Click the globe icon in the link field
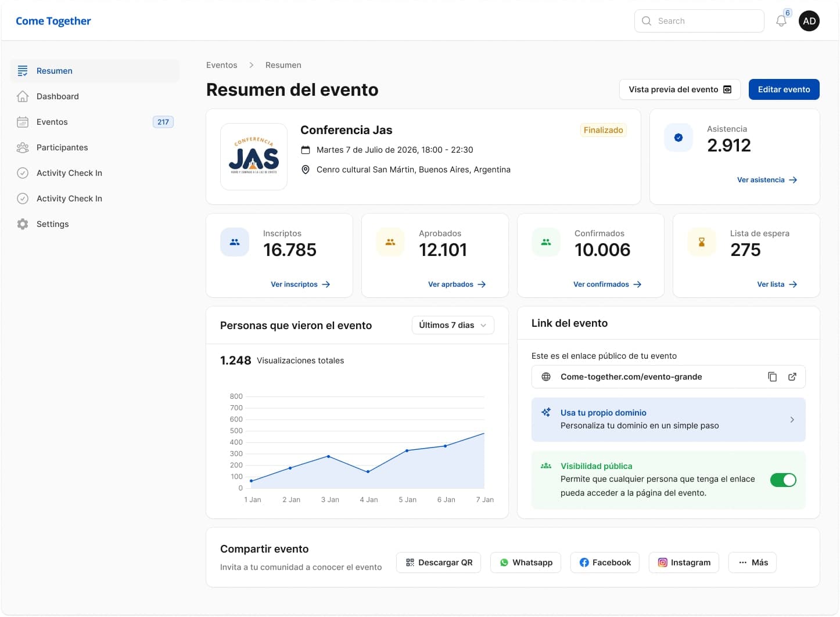This screenshot has height=617, width=840. click(546, 377)
